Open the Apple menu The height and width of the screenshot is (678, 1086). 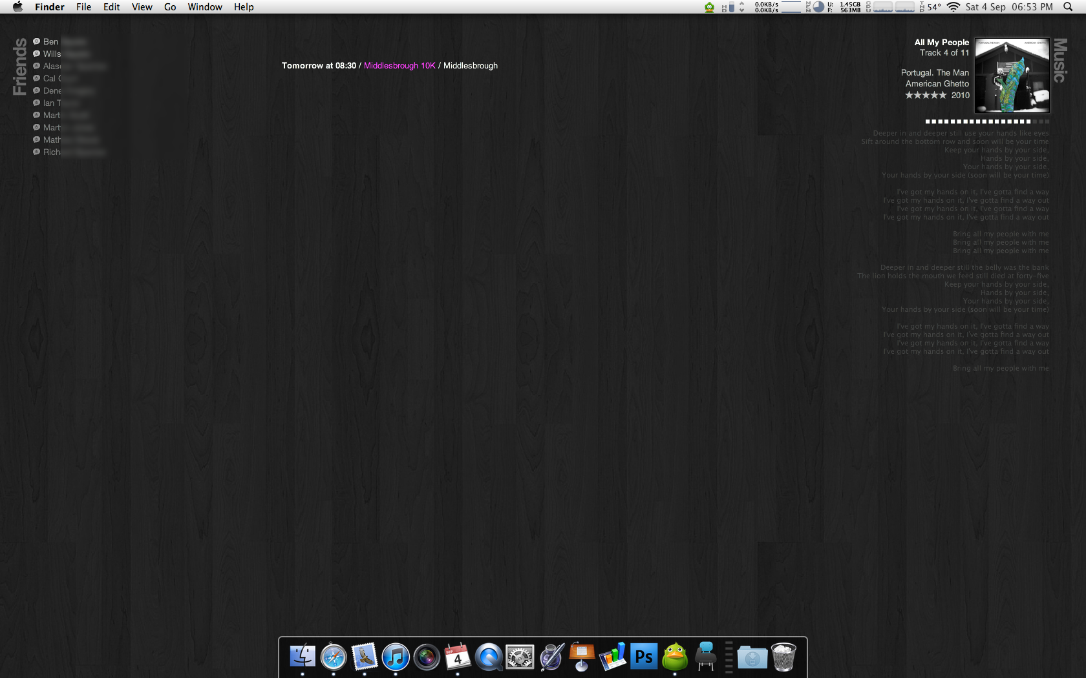[x=17, y=7]
